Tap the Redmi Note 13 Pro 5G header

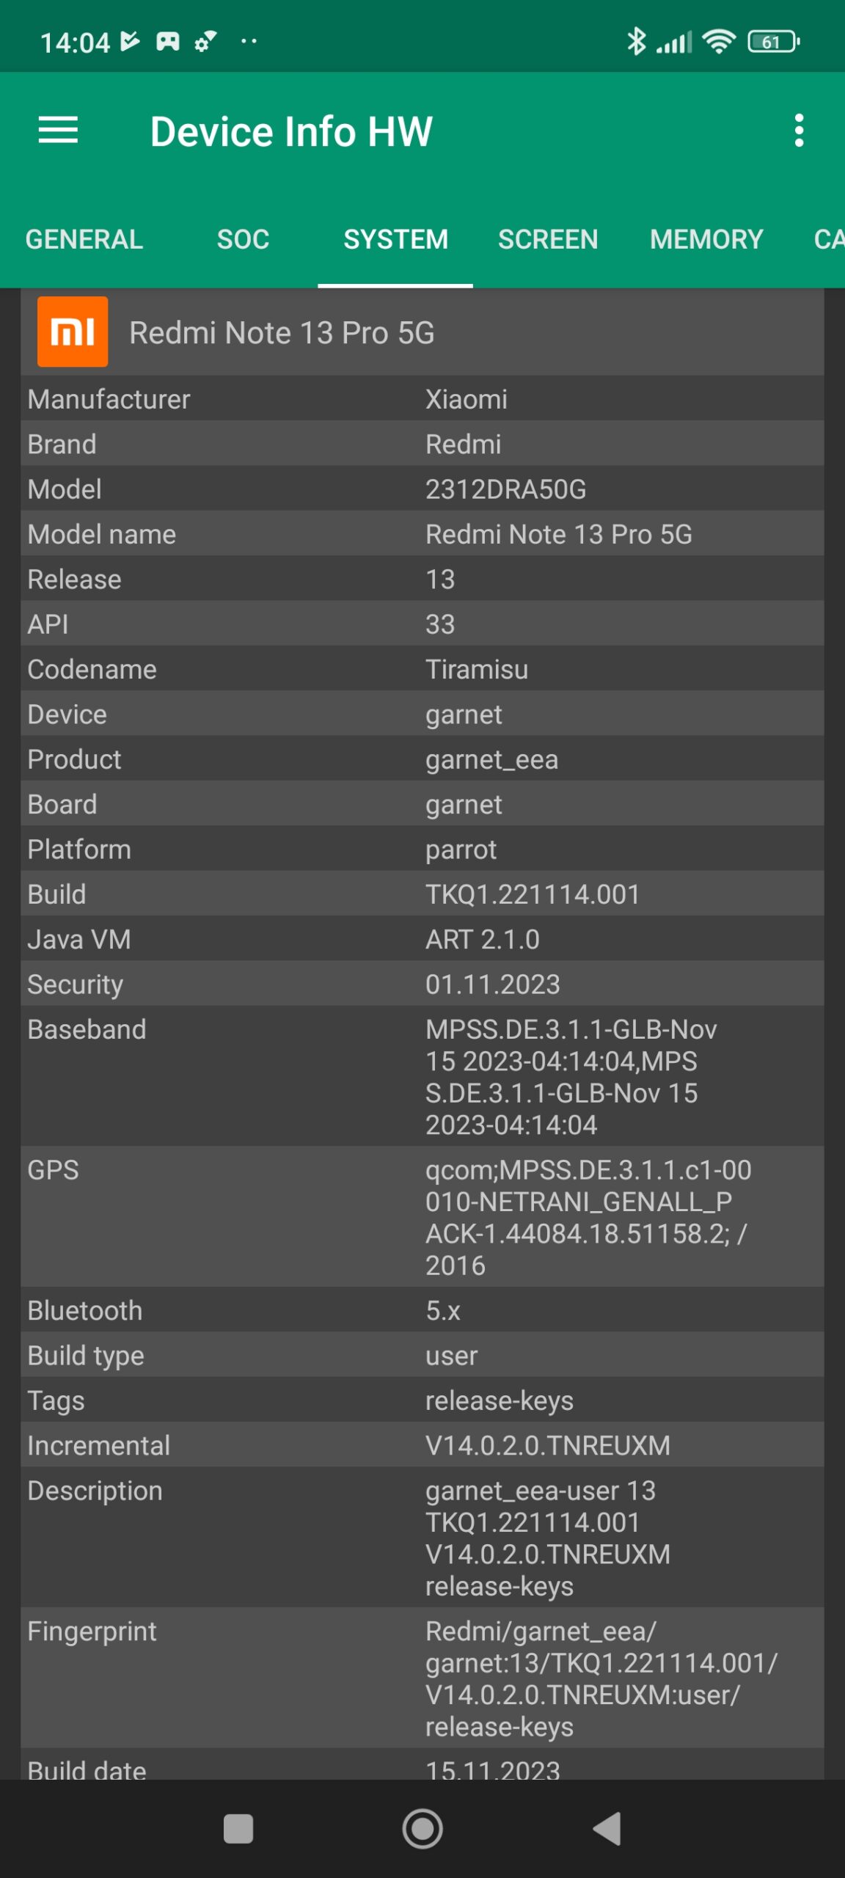coord(282,333)
